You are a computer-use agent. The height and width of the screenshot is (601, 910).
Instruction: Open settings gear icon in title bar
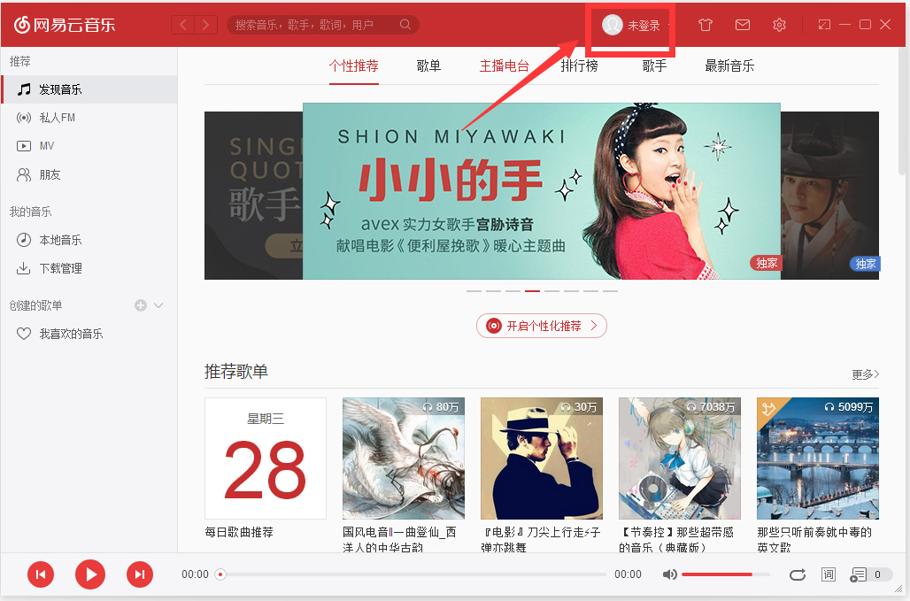tap(779, 25)
